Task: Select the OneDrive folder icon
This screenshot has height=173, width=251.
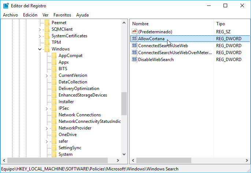Action: (x=54, y=135)
